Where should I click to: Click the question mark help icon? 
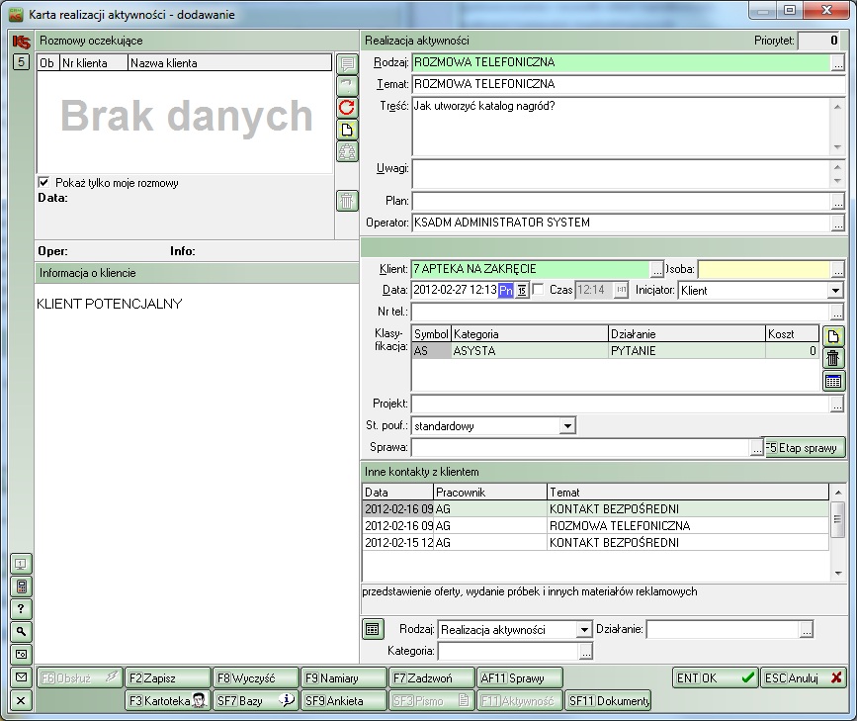[x=21, y=608]
